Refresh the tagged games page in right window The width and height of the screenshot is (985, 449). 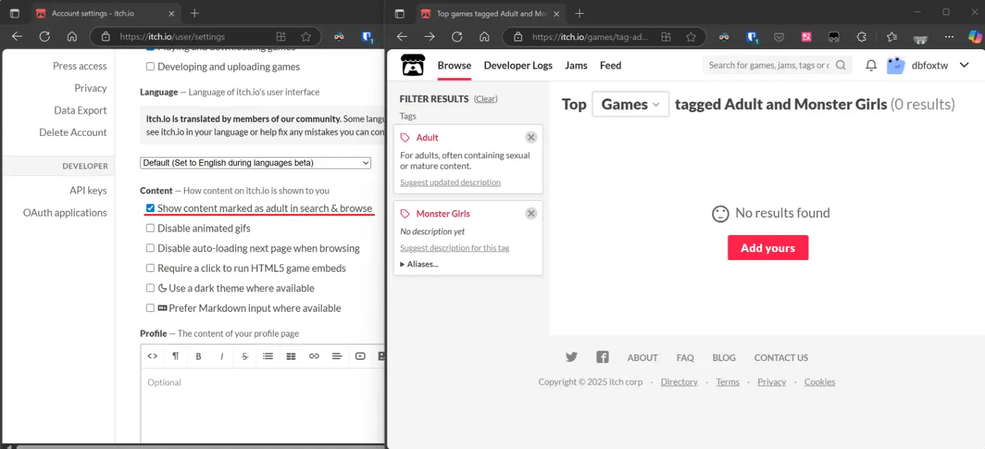click(457, 37)
